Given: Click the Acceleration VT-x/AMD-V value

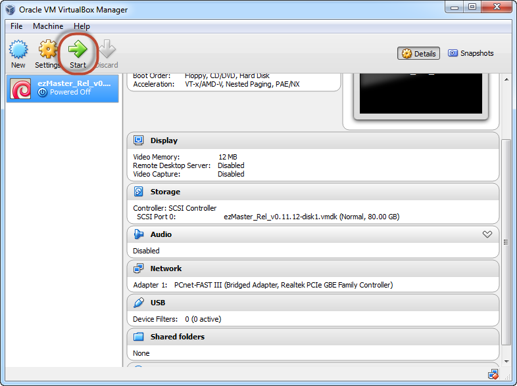Looking at the screenshot, I should (x=242, y=84).
